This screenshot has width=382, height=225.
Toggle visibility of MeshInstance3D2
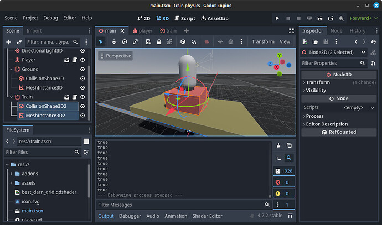click(82, 116)
